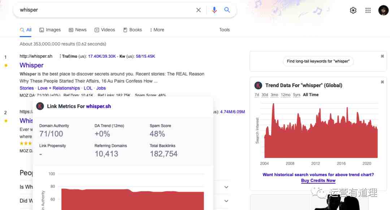Clear the search box with the X icon

pyautogui.click(x=199, y=10)
